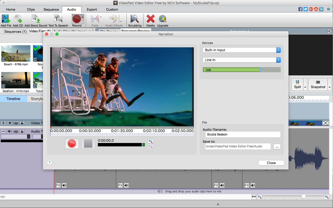Close the Narration dialog with Close button

[271, 163]
